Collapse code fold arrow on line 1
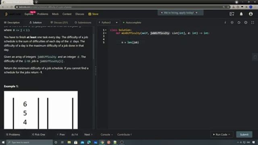258x145 pixels. 106,30
